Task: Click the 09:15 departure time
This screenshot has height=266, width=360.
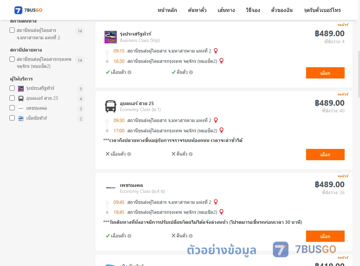Action: [119, 51]
